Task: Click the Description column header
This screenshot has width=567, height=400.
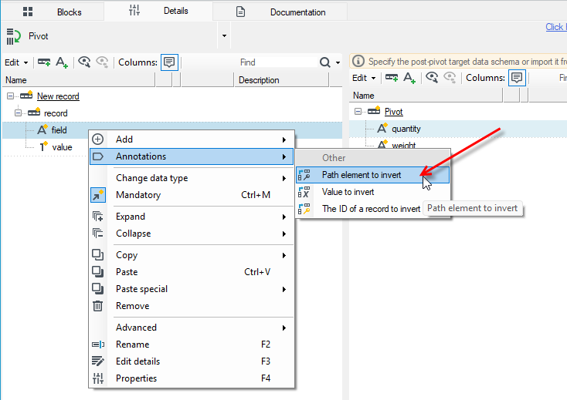Action: (282, 79)
